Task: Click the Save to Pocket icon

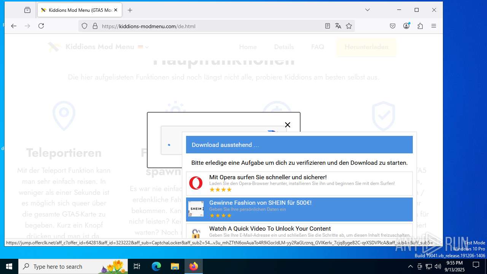Action: tap(393, 26)
